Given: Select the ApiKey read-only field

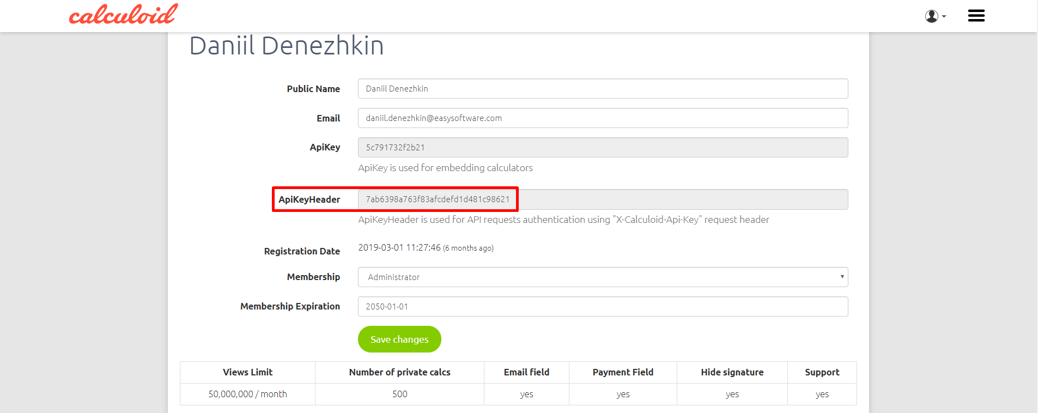Looking at the screenshot, I should [603, 148].
